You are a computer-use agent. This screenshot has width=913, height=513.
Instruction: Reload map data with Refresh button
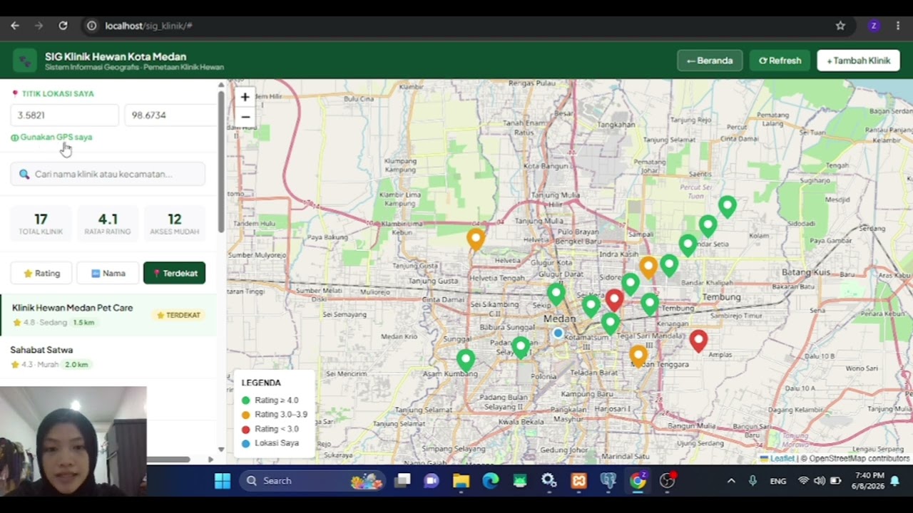point(780,61)
